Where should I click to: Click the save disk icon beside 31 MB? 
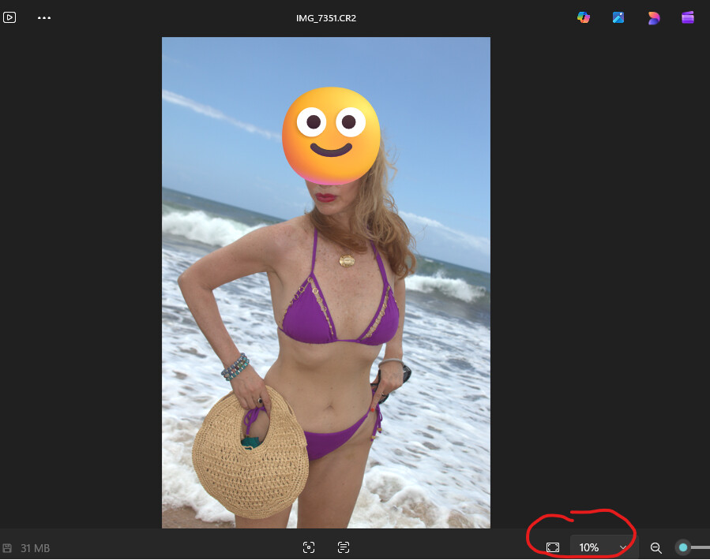[x=7, y=548]
